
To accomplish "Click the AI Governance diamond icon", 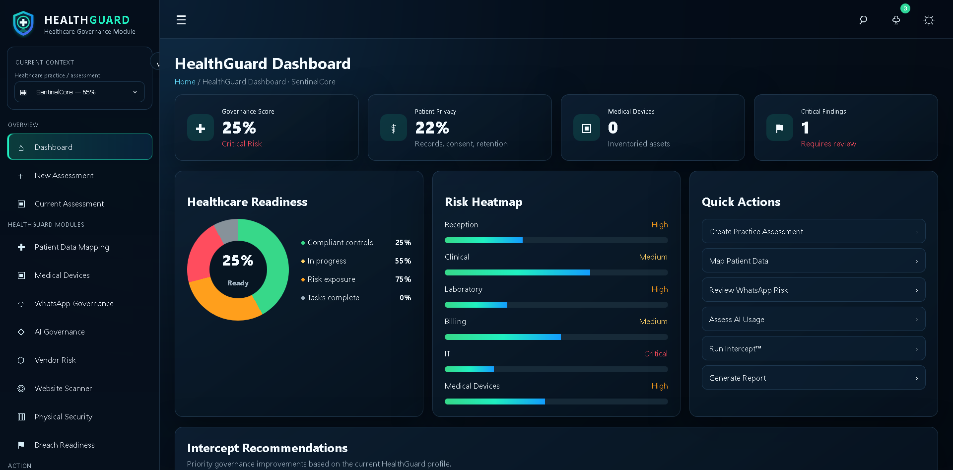I will coord(21,332).
